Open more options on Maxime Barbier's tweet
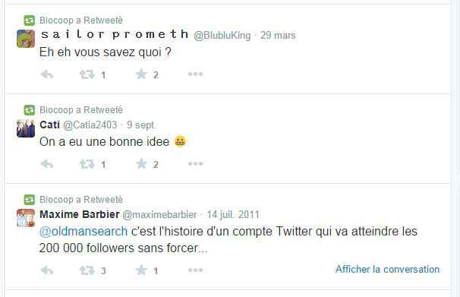 [195, 270]
